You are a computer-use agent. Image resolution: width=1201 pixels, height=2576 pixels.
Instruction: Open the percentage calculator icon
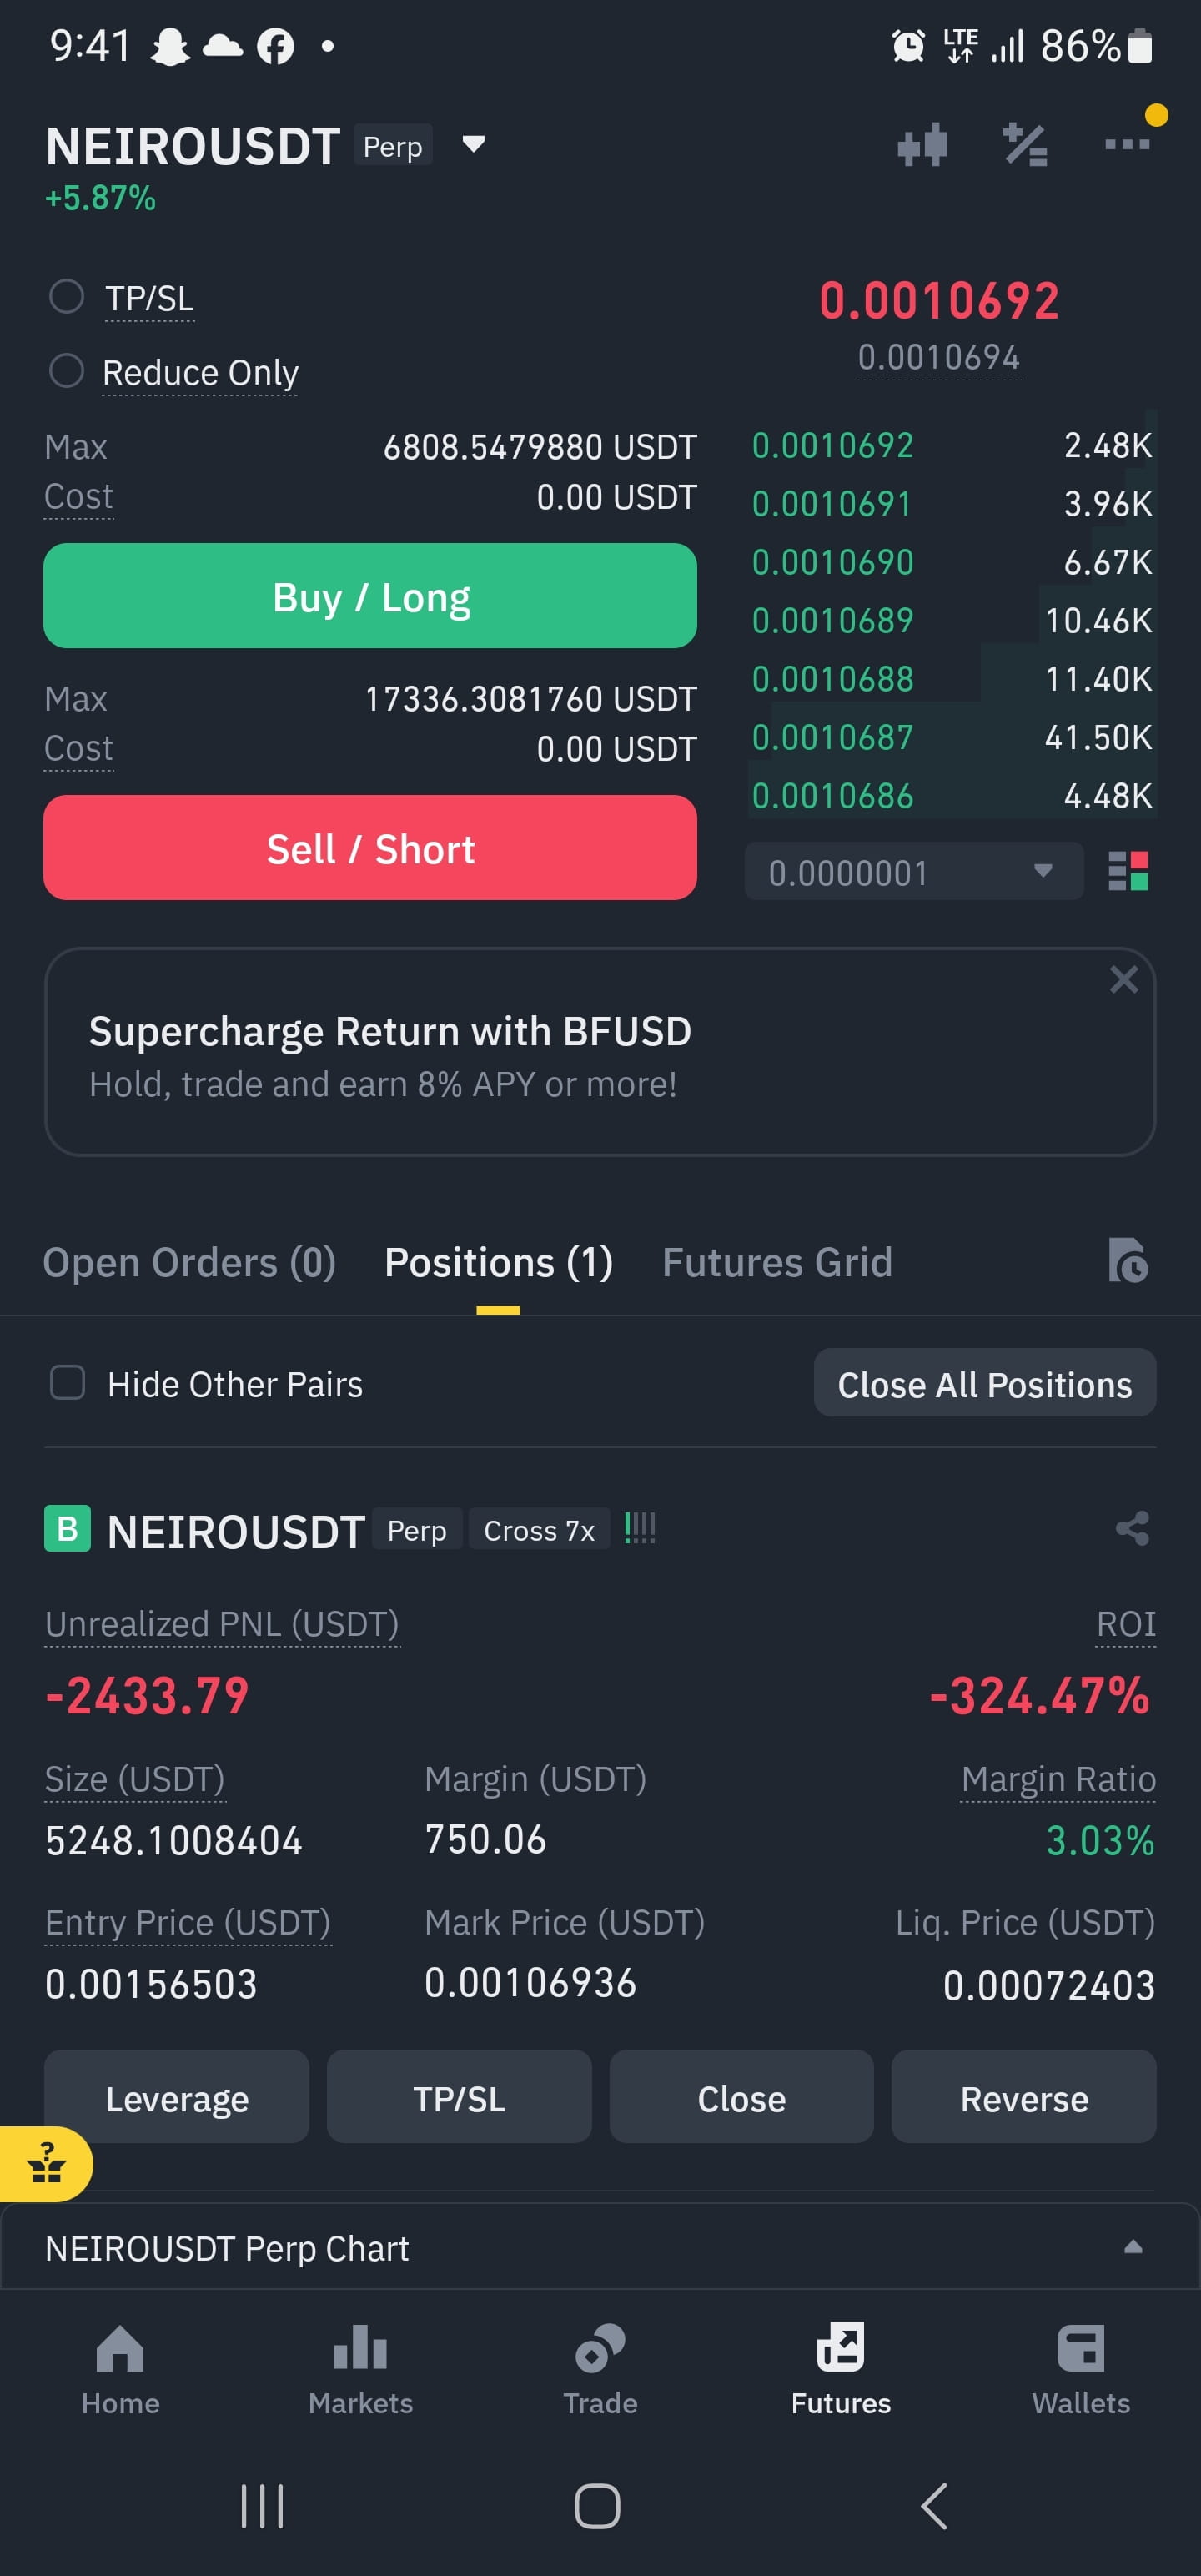(x=1025, y=145)
